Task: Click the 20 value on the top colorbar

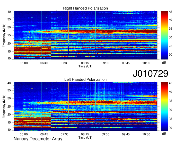Action: click(170, 55)
